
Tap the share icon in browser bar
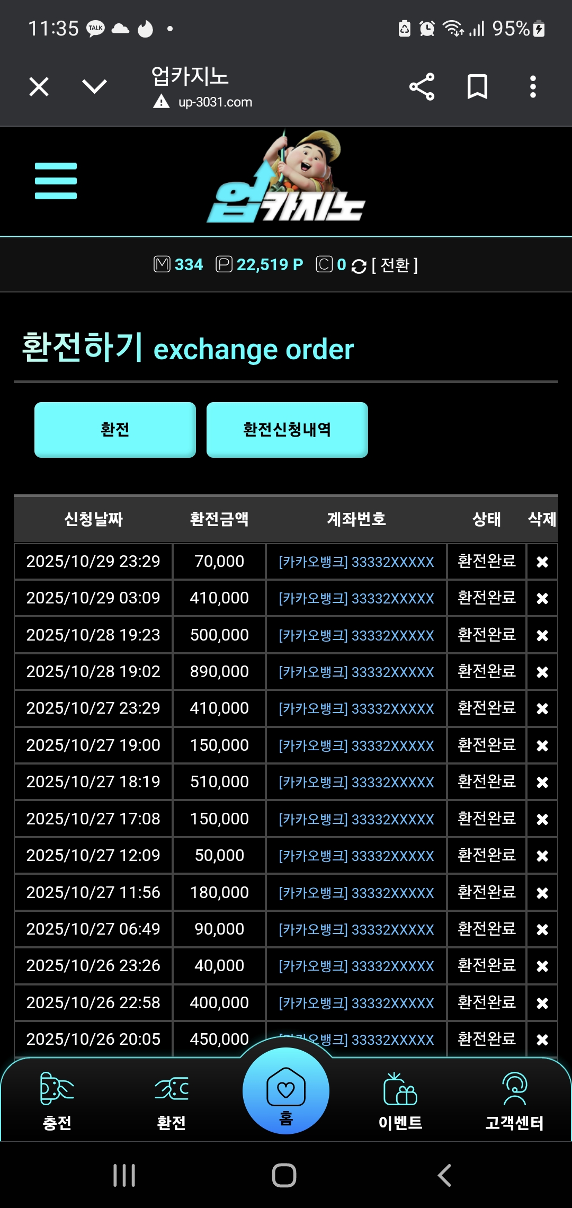point(422,87)
